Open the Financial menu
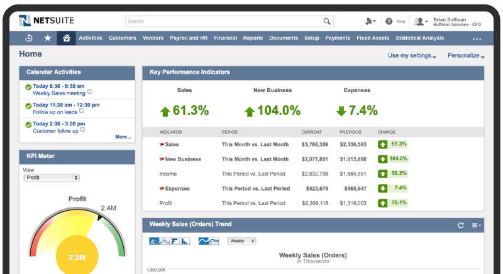The image size is (503, 274). 225,38
